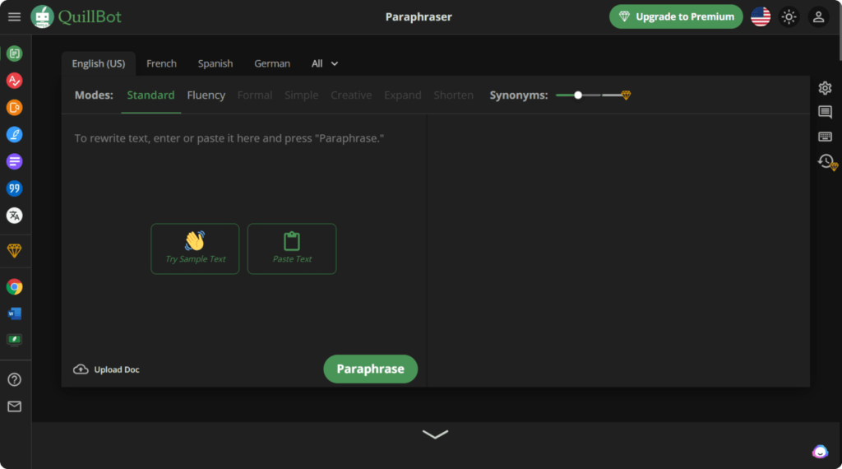Open the user account icon
The height and width of the screenshot is (469, 842).
818,16
